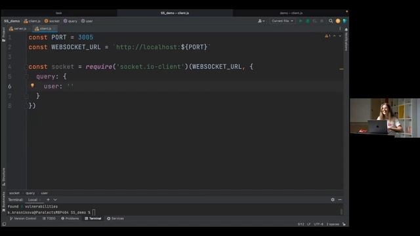Viewport: 420px width, 236px height.
Task: Switch to the server.js editor tab
Action: coord(18,29)
